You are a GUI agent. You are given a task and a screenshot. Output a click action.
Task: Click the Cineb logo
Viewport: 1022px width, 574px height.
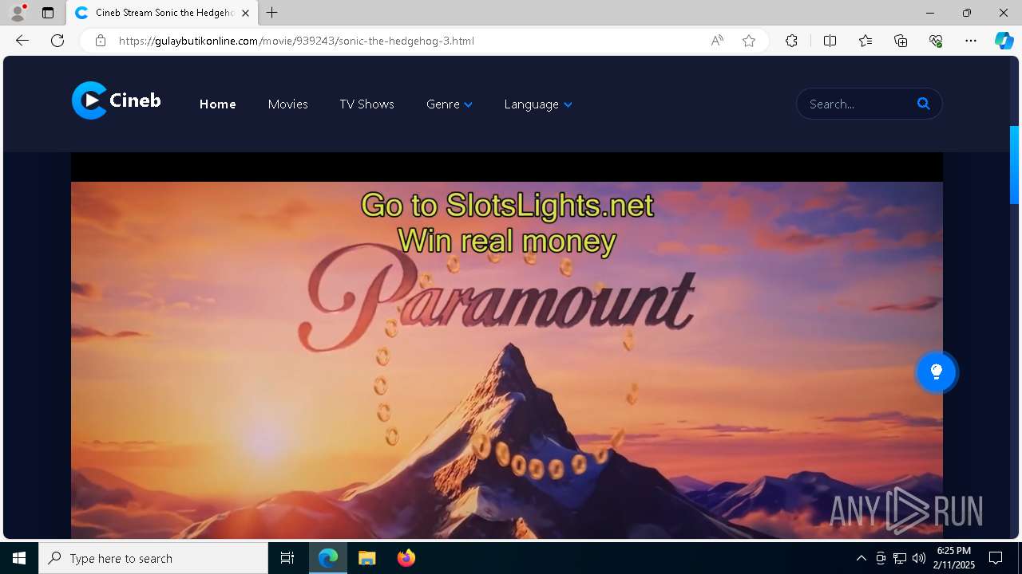coord(117,100)
